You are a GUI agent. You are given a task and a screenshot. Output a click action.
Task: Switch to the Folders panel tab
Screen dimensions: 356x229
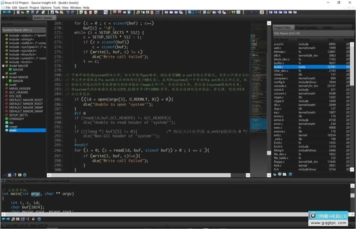[328, 28]
